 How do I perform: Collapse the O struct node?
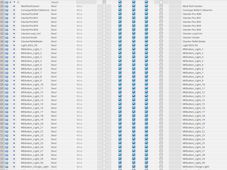pyautogui.click(x=14, y=2)
